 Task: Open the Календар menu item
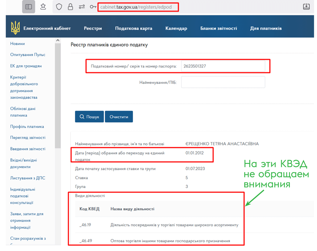pos(176,28)
